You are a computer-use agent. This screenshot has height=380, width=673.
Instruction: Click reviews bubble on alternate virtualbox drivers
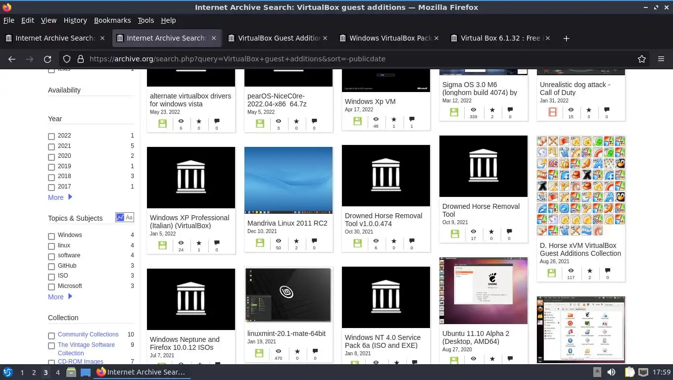click(217, 121)
